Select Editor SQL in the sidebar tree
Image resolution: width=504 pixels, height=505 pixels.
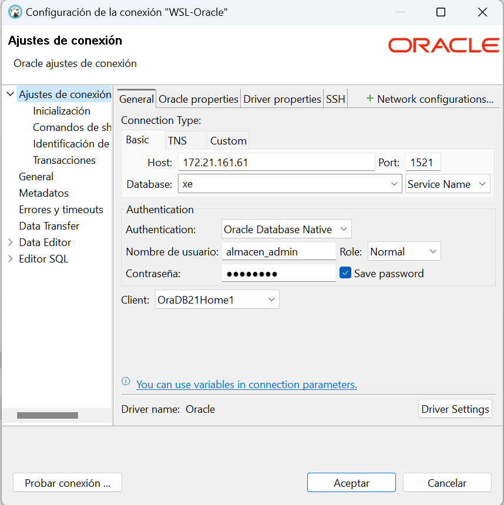tap(43, 258)
